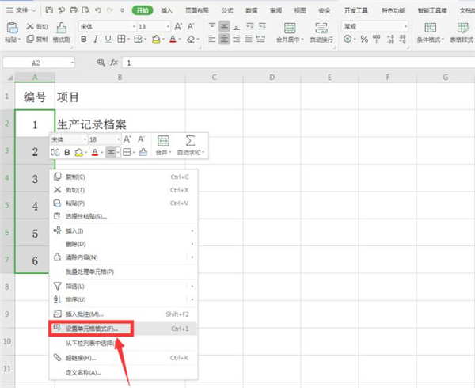Open the font size 18 dropdown in ribbon
Image resolution: width=475 pixels, height=388 pixels.
pos(165,26)
